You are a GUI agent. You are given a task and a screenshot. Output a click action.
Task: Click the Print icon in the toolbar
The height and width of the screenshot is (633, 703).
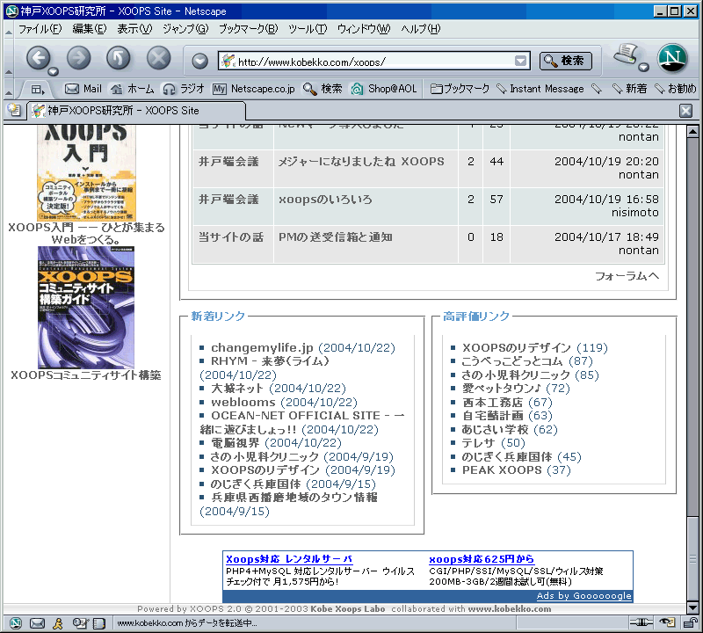tap(626, 55)
